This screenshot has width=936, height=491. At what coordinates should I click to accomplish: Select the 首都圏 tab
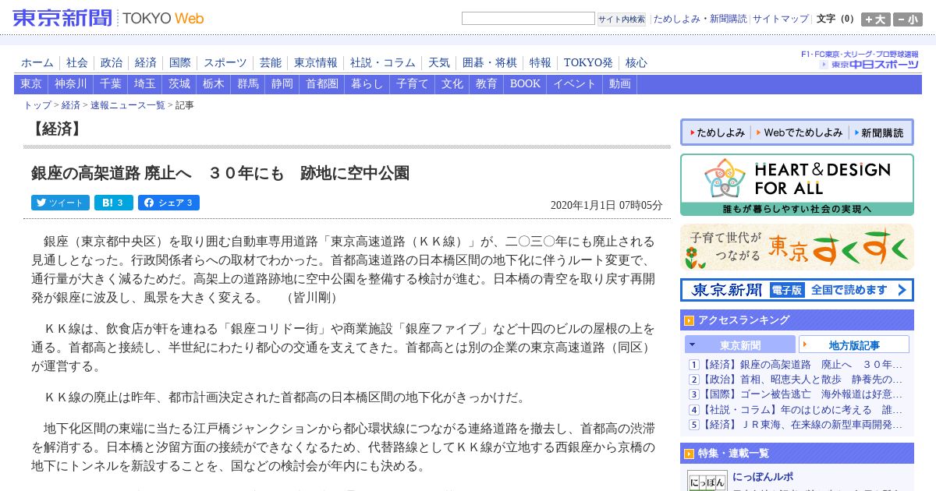322,84
